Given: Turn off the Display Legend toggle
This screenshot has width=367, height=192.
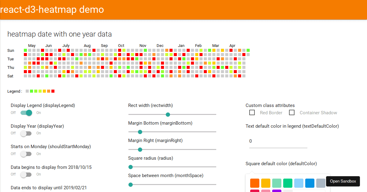Looking at the screenshot, I should pos(26,113).
